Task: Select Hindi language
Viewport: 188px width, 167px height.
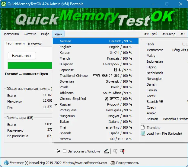Action: (x=164, y=44)
